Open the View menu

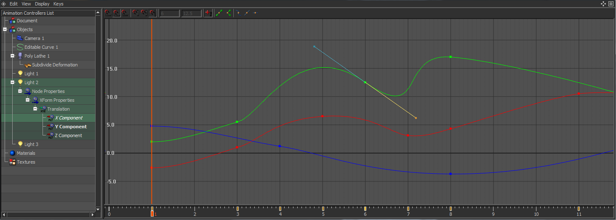pos(26,4)
